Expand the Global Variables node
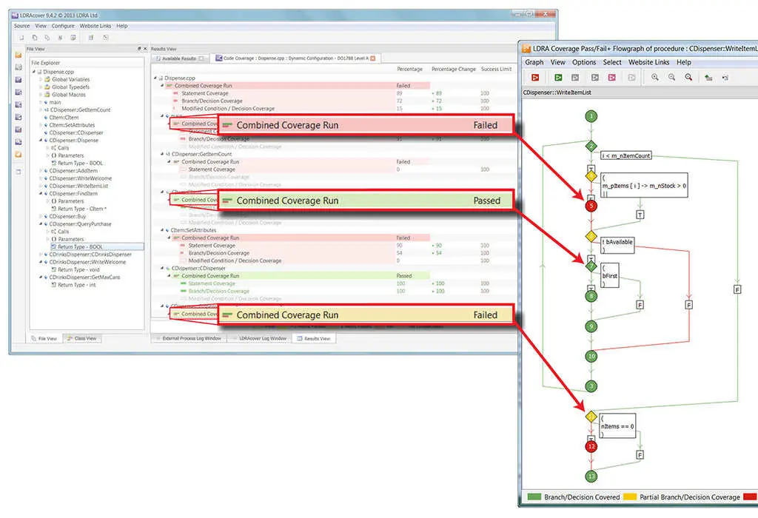The image size is (758, 518). click(39, 79)
